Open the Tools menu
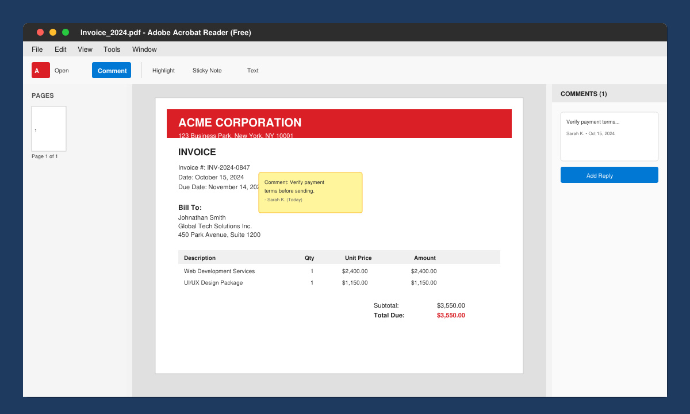 [x=112, y=49]
